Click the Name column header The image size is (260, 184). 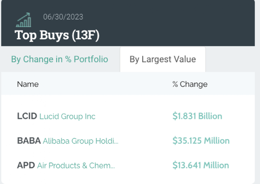click(28, 84)
